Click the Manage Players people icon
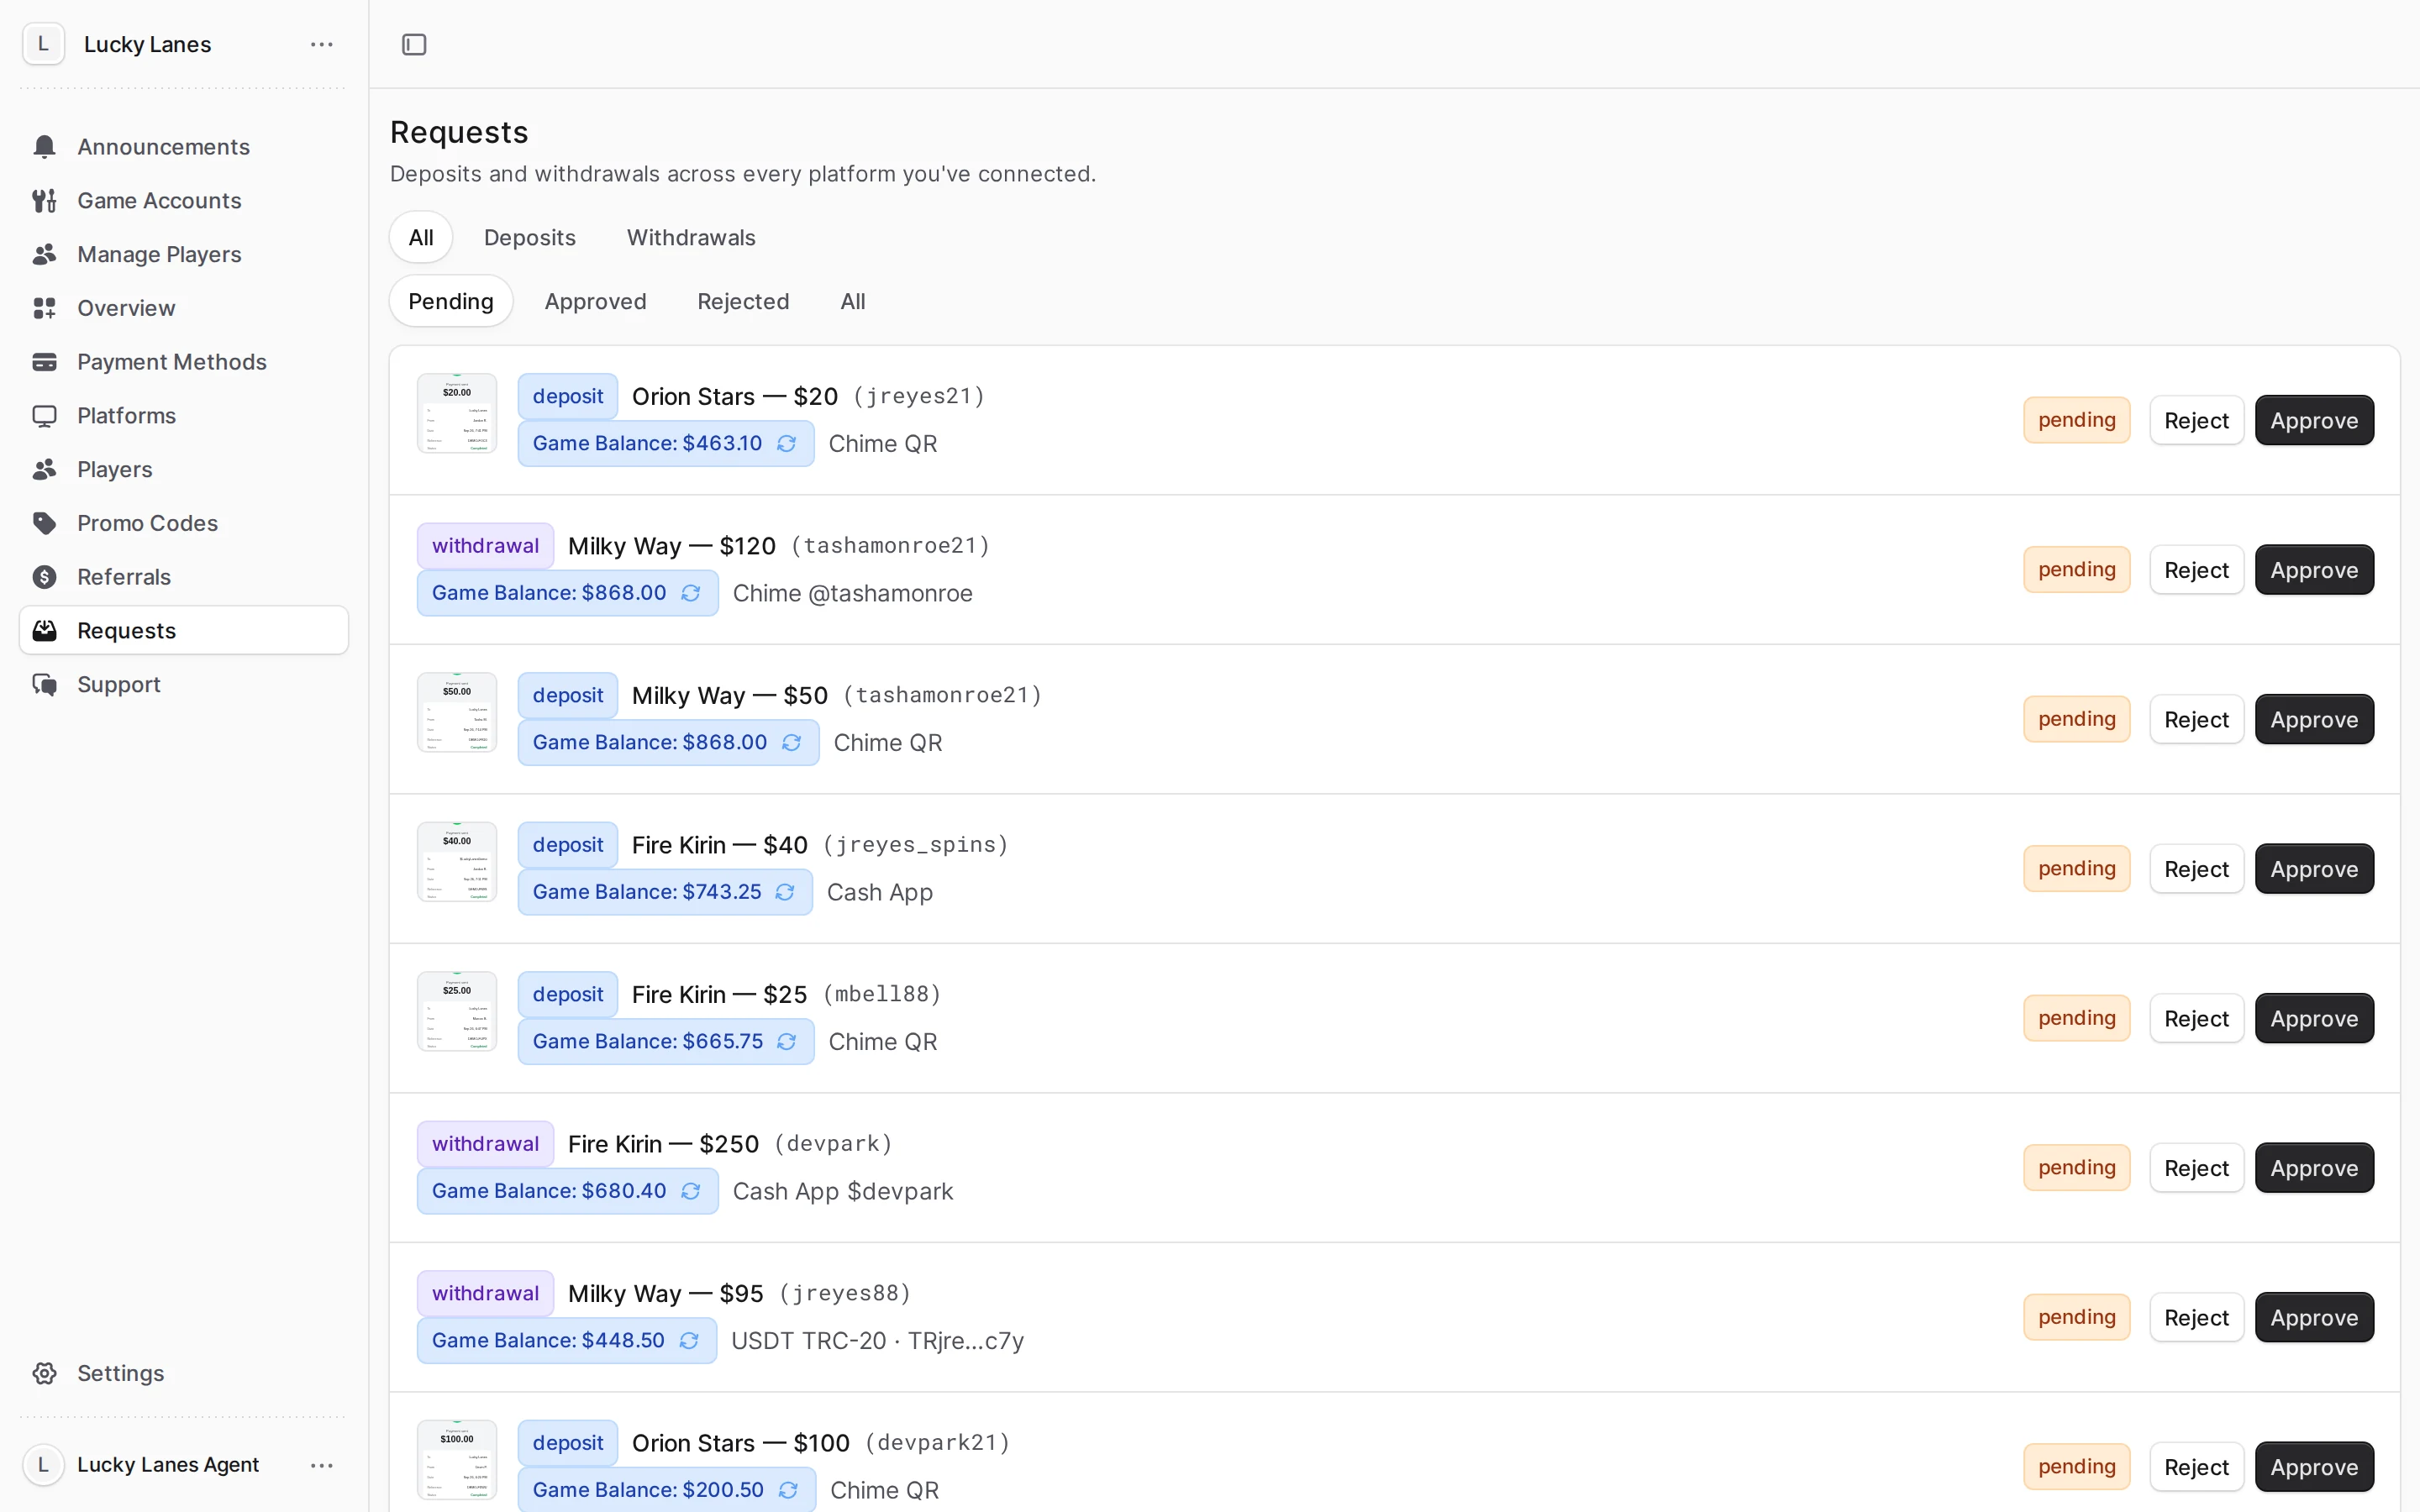The width and height of the screenshot is (2420, 1512). pyautogui.click(x=44, y=254)
